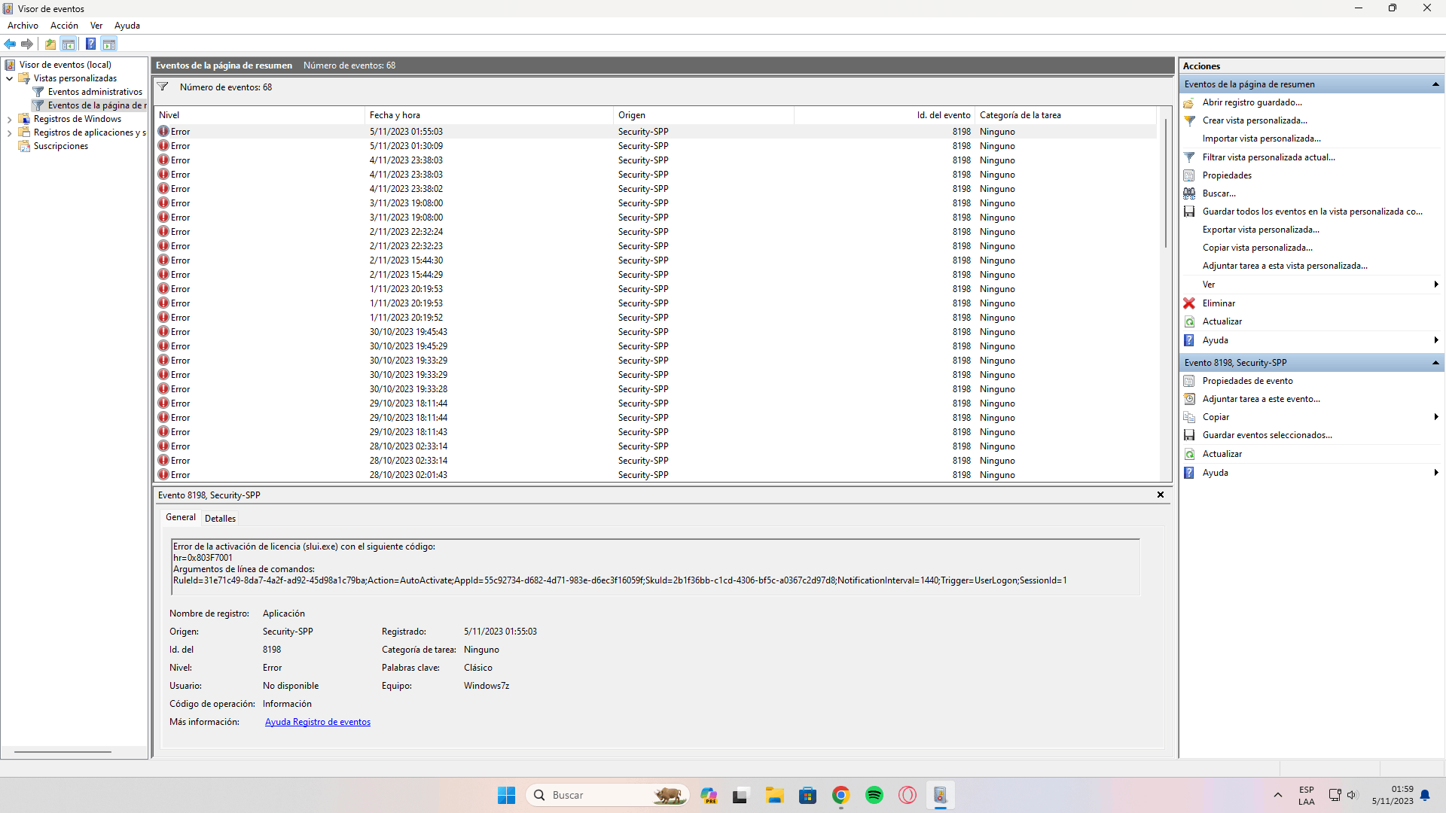Click the back arrow toolbar icon
This screenshot has height=813, width=1446.
(10, 44)
